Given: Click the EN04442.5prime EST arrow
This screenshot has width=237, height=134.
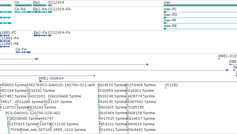Looking at the screenshot, I should (x=128, y=133).
